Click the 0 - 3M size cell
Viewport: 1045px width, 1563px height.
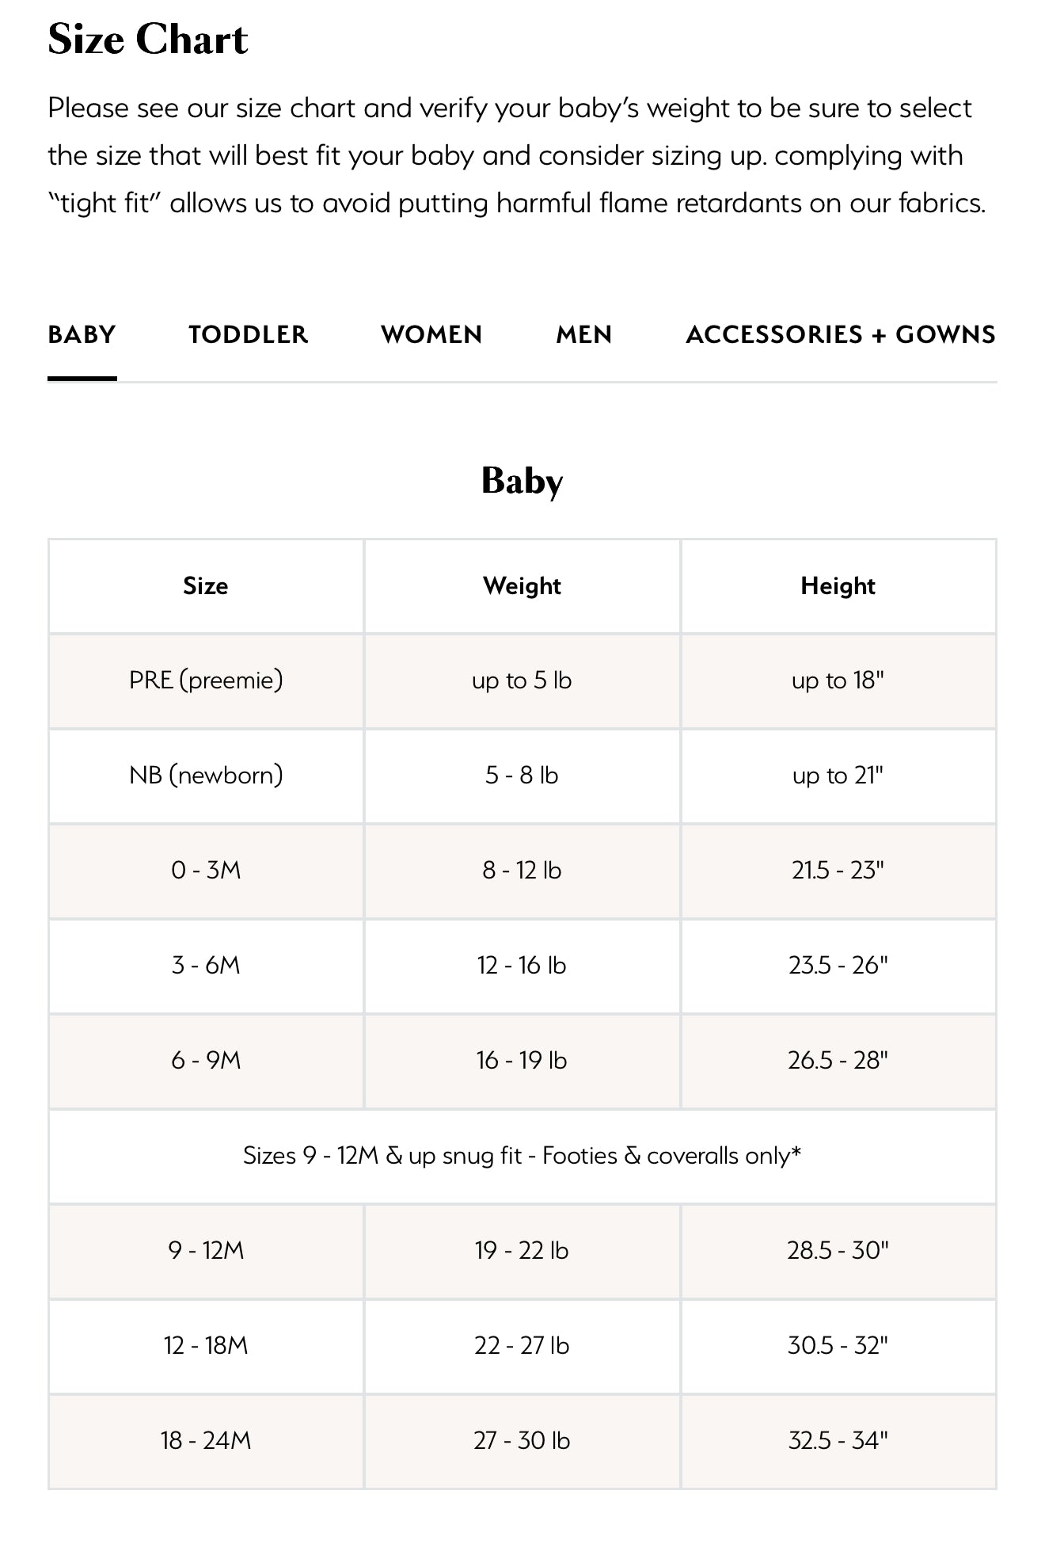tap(206, 871)
